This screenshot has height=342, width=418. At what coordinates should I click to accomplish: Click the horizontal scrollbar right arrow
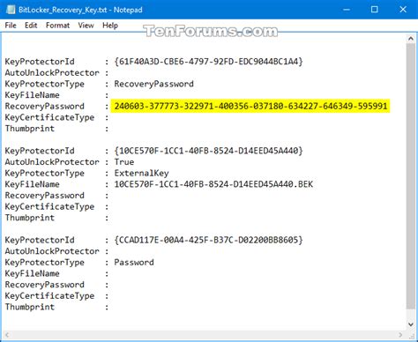click(x=400, y=335)
